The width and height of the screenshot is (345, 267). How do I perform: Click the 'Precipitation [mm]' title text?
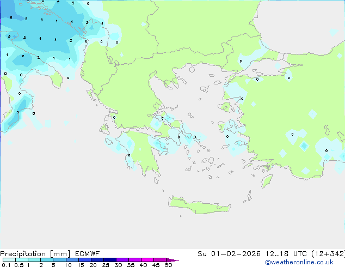35,254
